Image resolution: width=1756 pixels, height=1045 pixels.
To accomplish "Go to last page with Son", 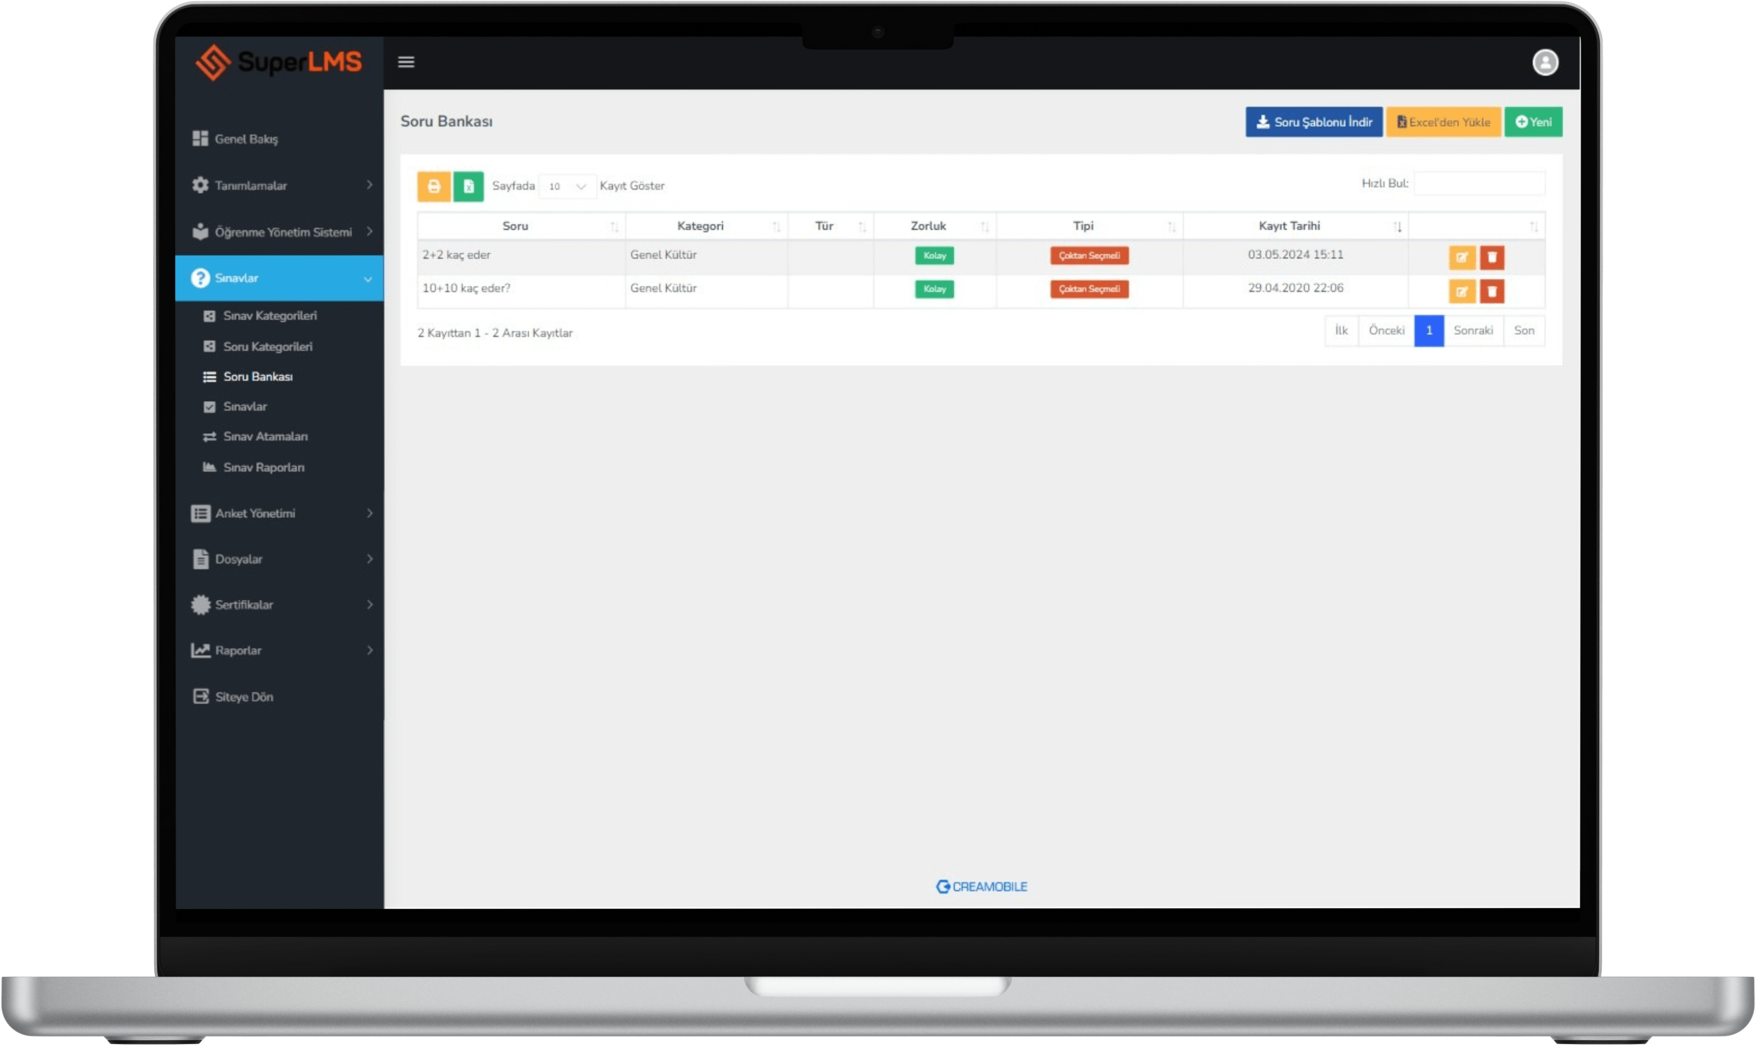I will point(1524,330).
